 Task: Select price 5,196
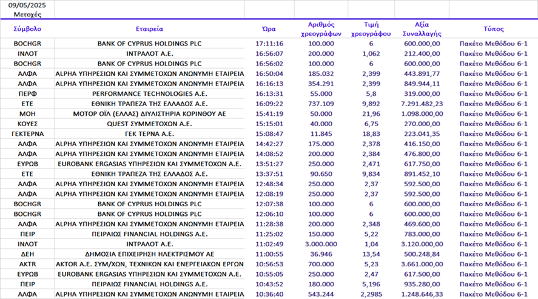tap(371, 284)
